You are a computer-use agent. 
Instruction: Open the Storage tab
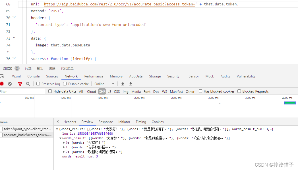tap(155, 76)
